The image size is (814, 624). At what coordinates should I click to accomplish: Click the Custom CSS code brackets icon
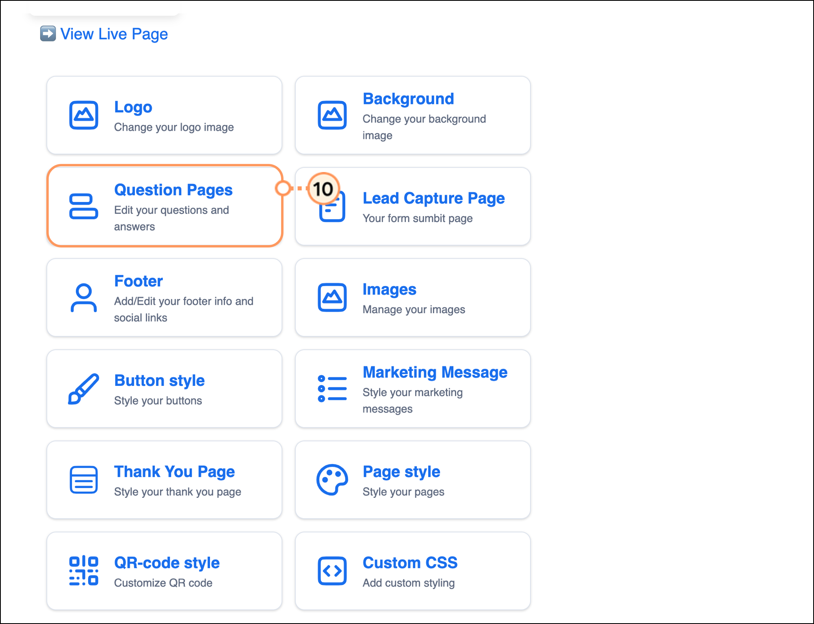(x=332, y=571)
